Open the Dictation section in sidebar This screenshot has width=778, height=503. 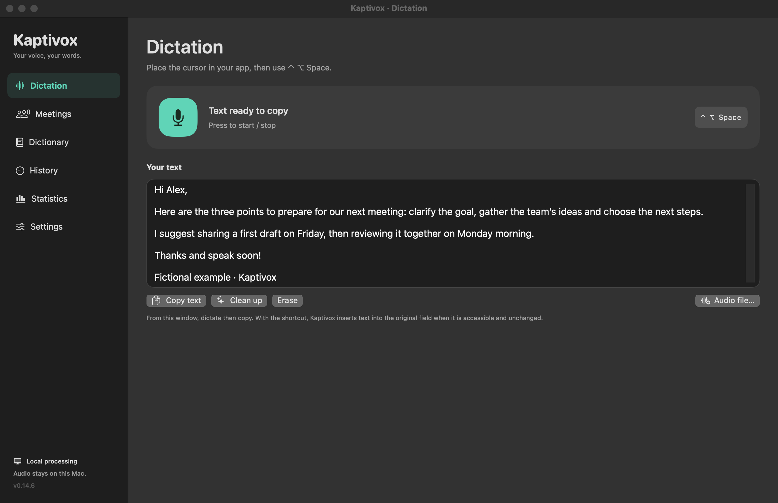point(64,86)
